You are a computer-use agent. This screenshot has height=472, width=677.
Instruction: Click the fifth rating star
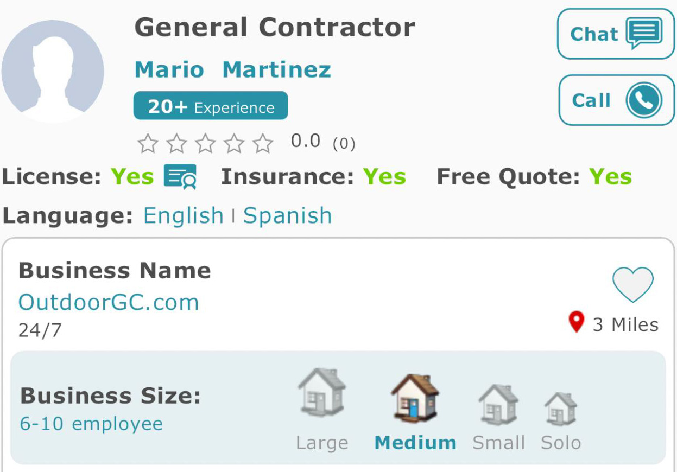(263, 144)
